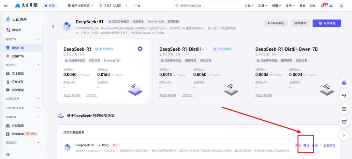Open 账号全部资源 dropdown
Viewport: 352px width, 159px height.
(81, 6)
